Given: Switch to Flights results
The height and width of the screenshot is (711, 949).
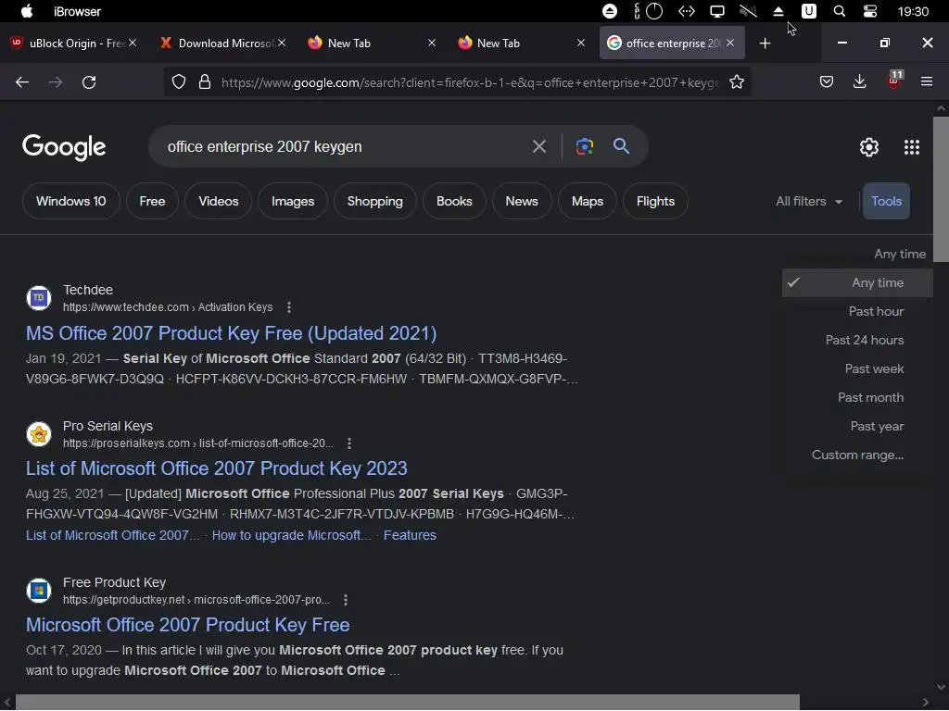Looking at the screenshot, I should tap(655, 201).
